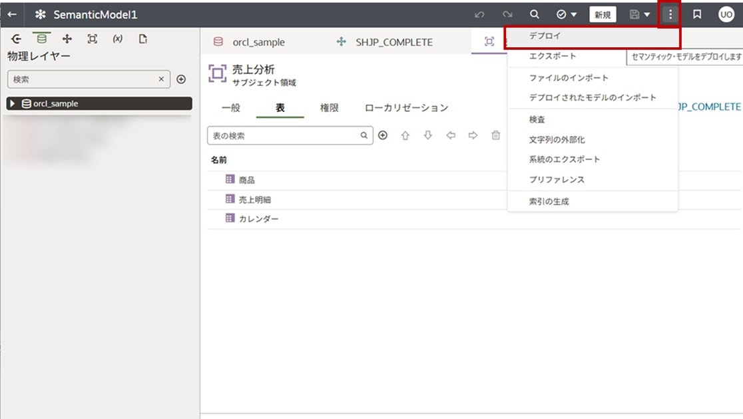Click the add table plus icon
This screenshot has width=743, height=419.
click(x=383, y=136)
